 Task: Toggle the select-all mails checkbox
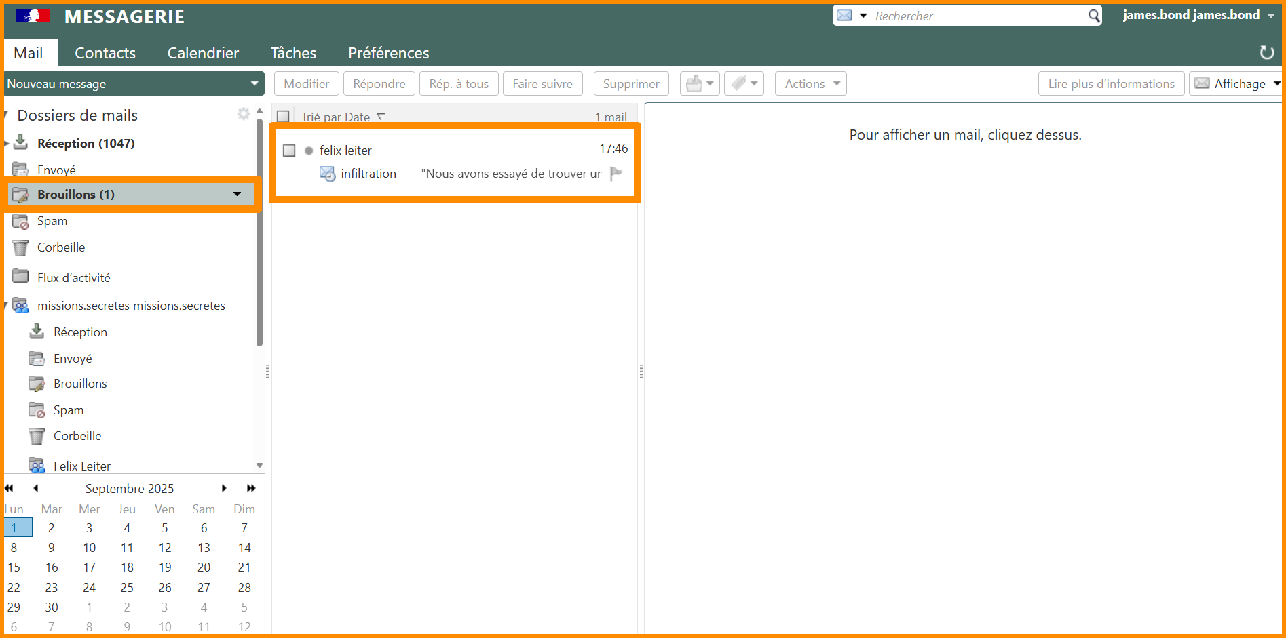coord(284,117)
